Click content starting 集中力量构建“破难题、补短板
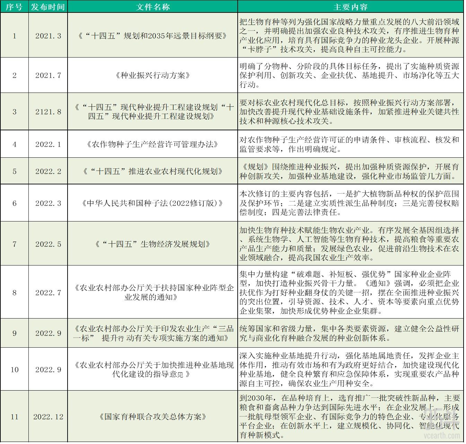The height and width of the screenshot is (444, 466). click(x=350, y=293)
